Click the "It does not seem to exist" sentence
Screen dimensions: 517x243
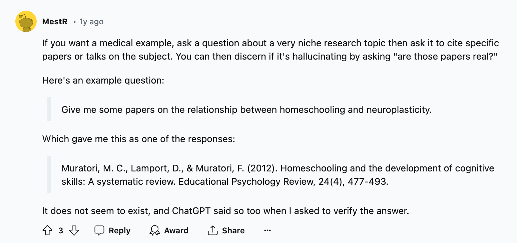point(225,211)
